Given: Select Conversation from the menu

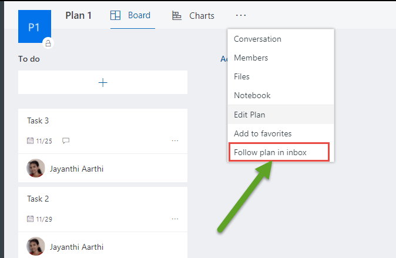Looking at the screenshot, I should click(257, 39).
